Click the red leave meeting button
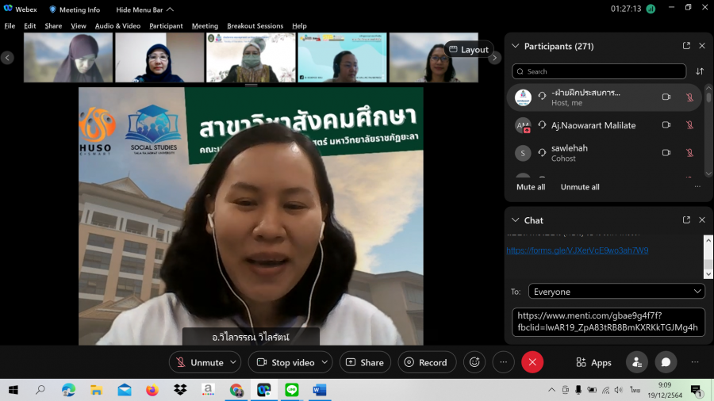 point(532,362)
